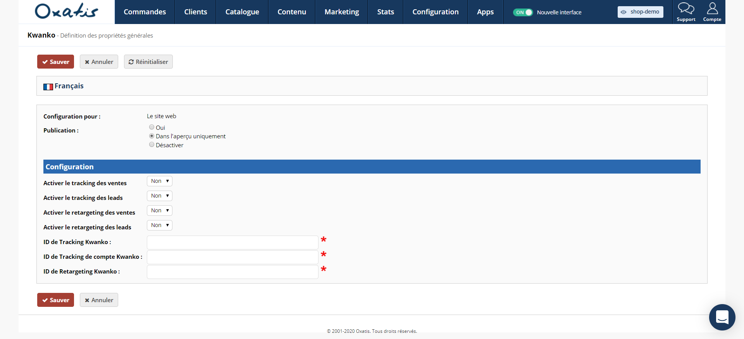Click the 'Le site web' value text
Viewport: 744px width, 339px height.
coord(162,116)
